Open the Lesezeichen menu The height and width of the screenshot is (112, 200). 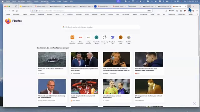pos(44,1)
